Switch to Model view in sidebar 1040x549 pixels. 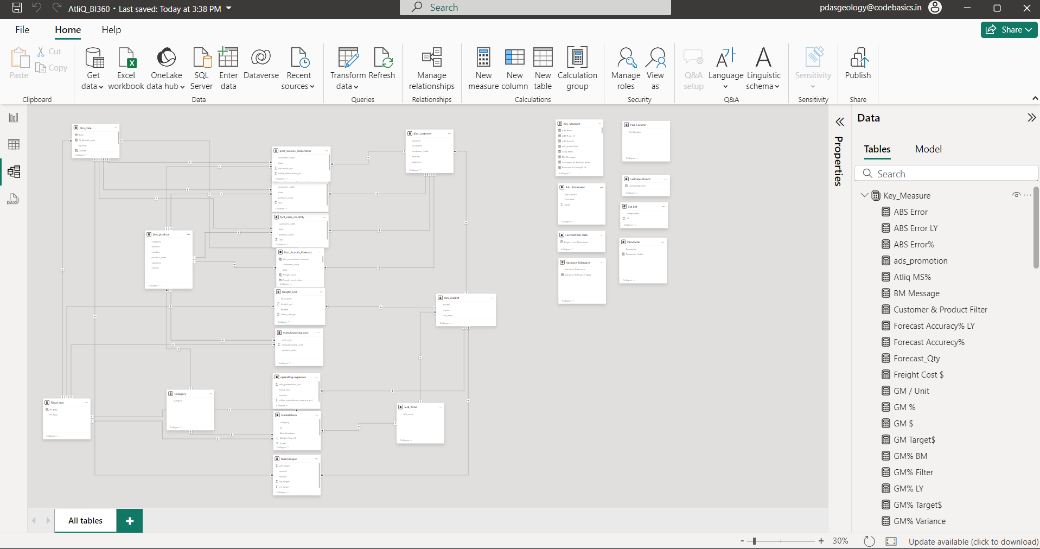point(14,172)
